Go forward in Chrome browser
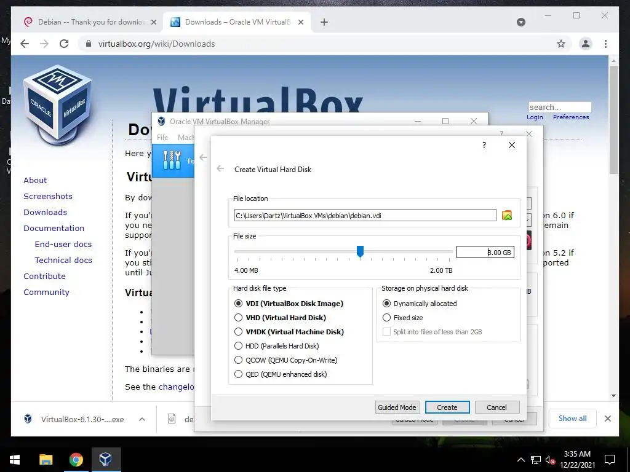 point(44,44)
